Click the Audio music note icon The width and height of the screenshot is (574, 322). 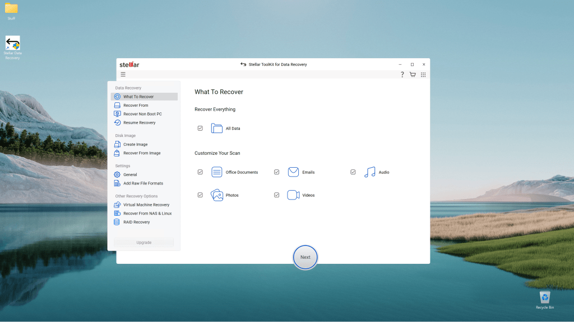[369, 172]
